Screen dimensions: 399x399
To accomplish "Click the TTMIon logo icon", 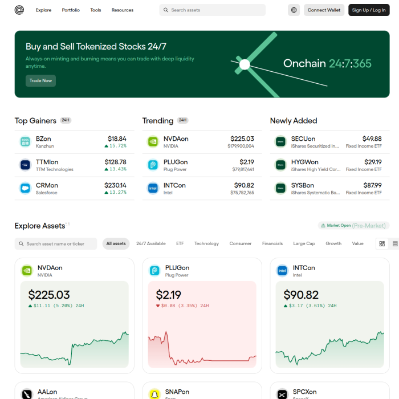I will pos(25,165).
